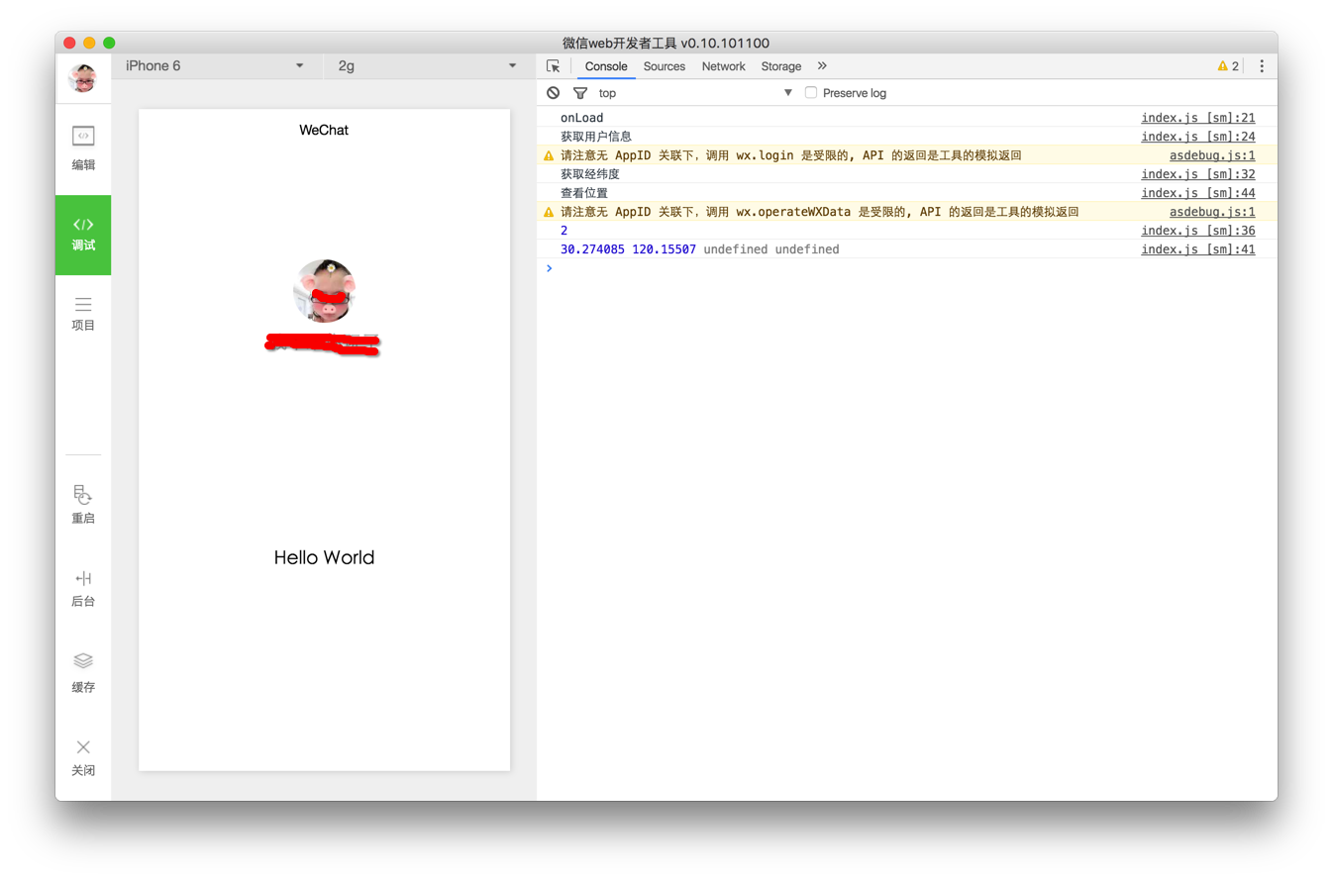Open the iPhone 6 device dropdown
This screenshot has width=1333, height=880.
tap(215, 66)
